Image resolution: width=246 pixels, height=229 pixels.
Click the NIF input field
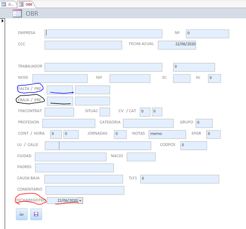point(130,78)
